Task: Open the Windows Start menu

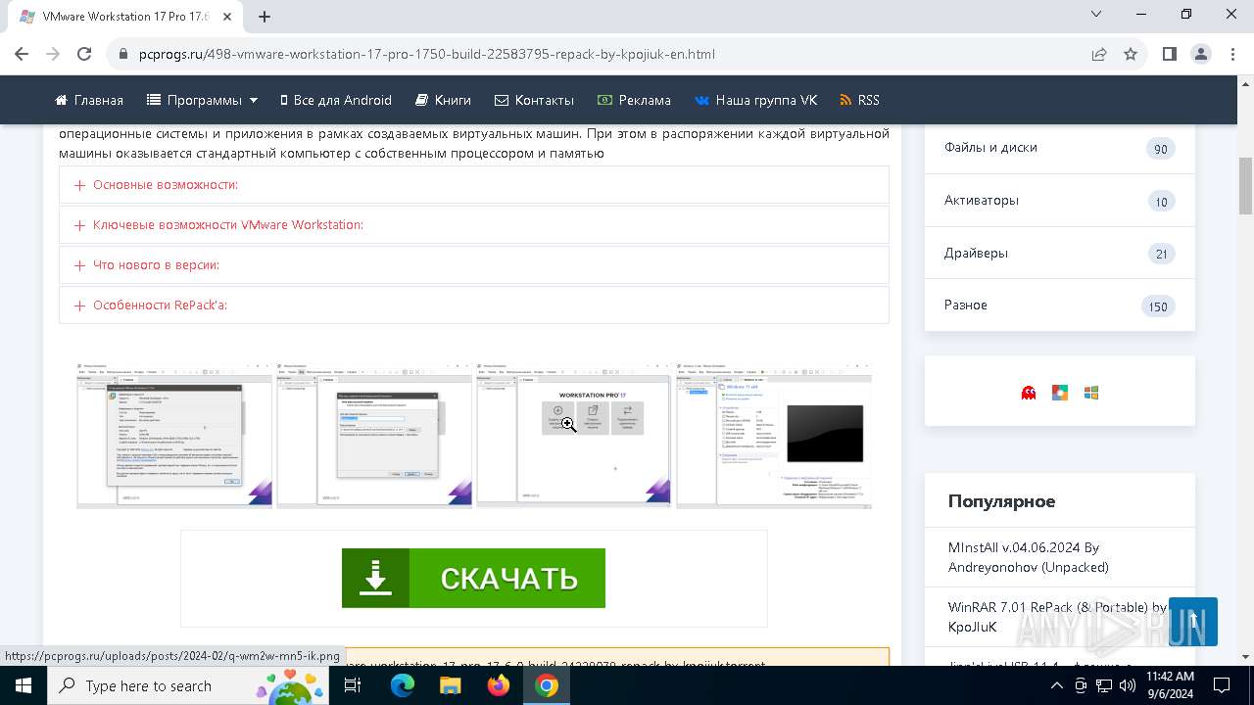Action: coord(22,685)
